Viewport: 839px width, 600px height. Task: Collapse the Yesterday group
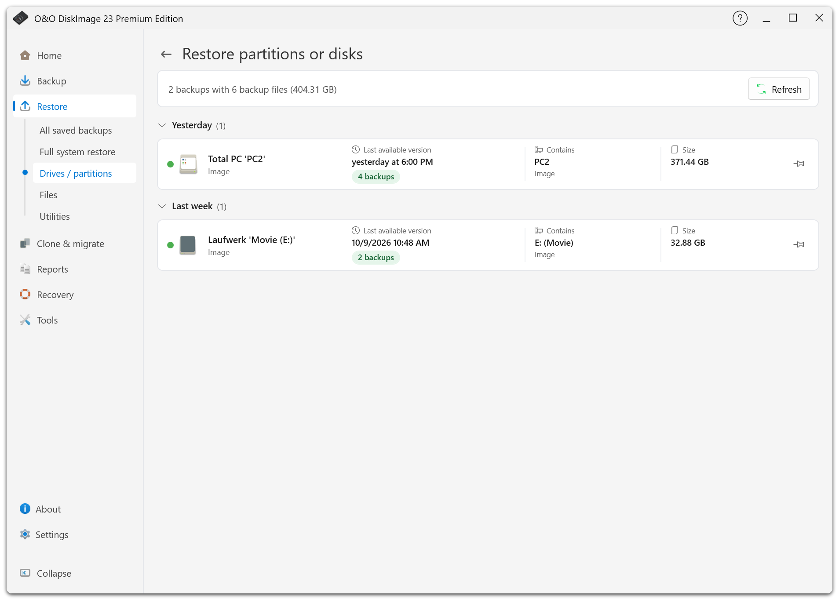(162, 126)
